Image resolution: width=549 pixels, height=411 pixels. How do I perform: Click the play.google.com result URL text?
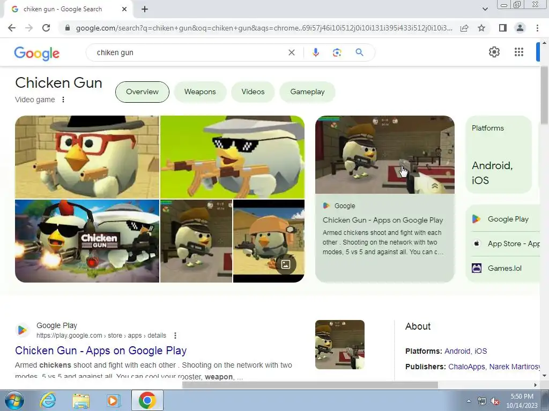[101, 336]
